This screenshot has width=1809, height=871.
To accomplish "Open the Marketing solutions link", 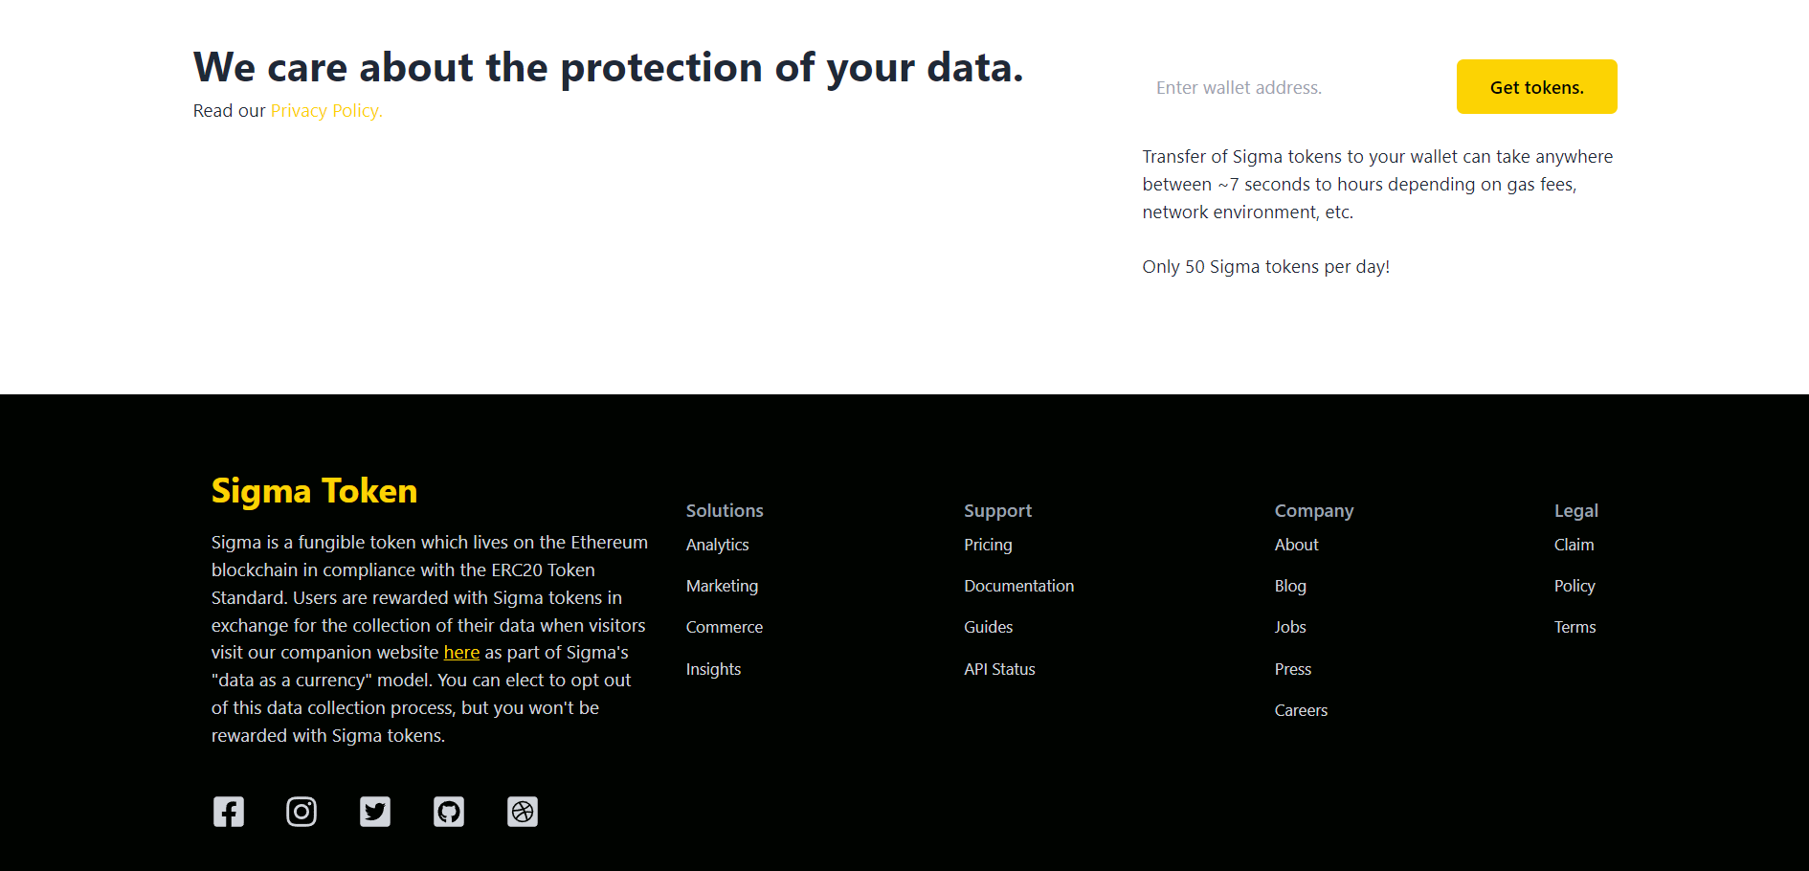I will tap(722, 586).
